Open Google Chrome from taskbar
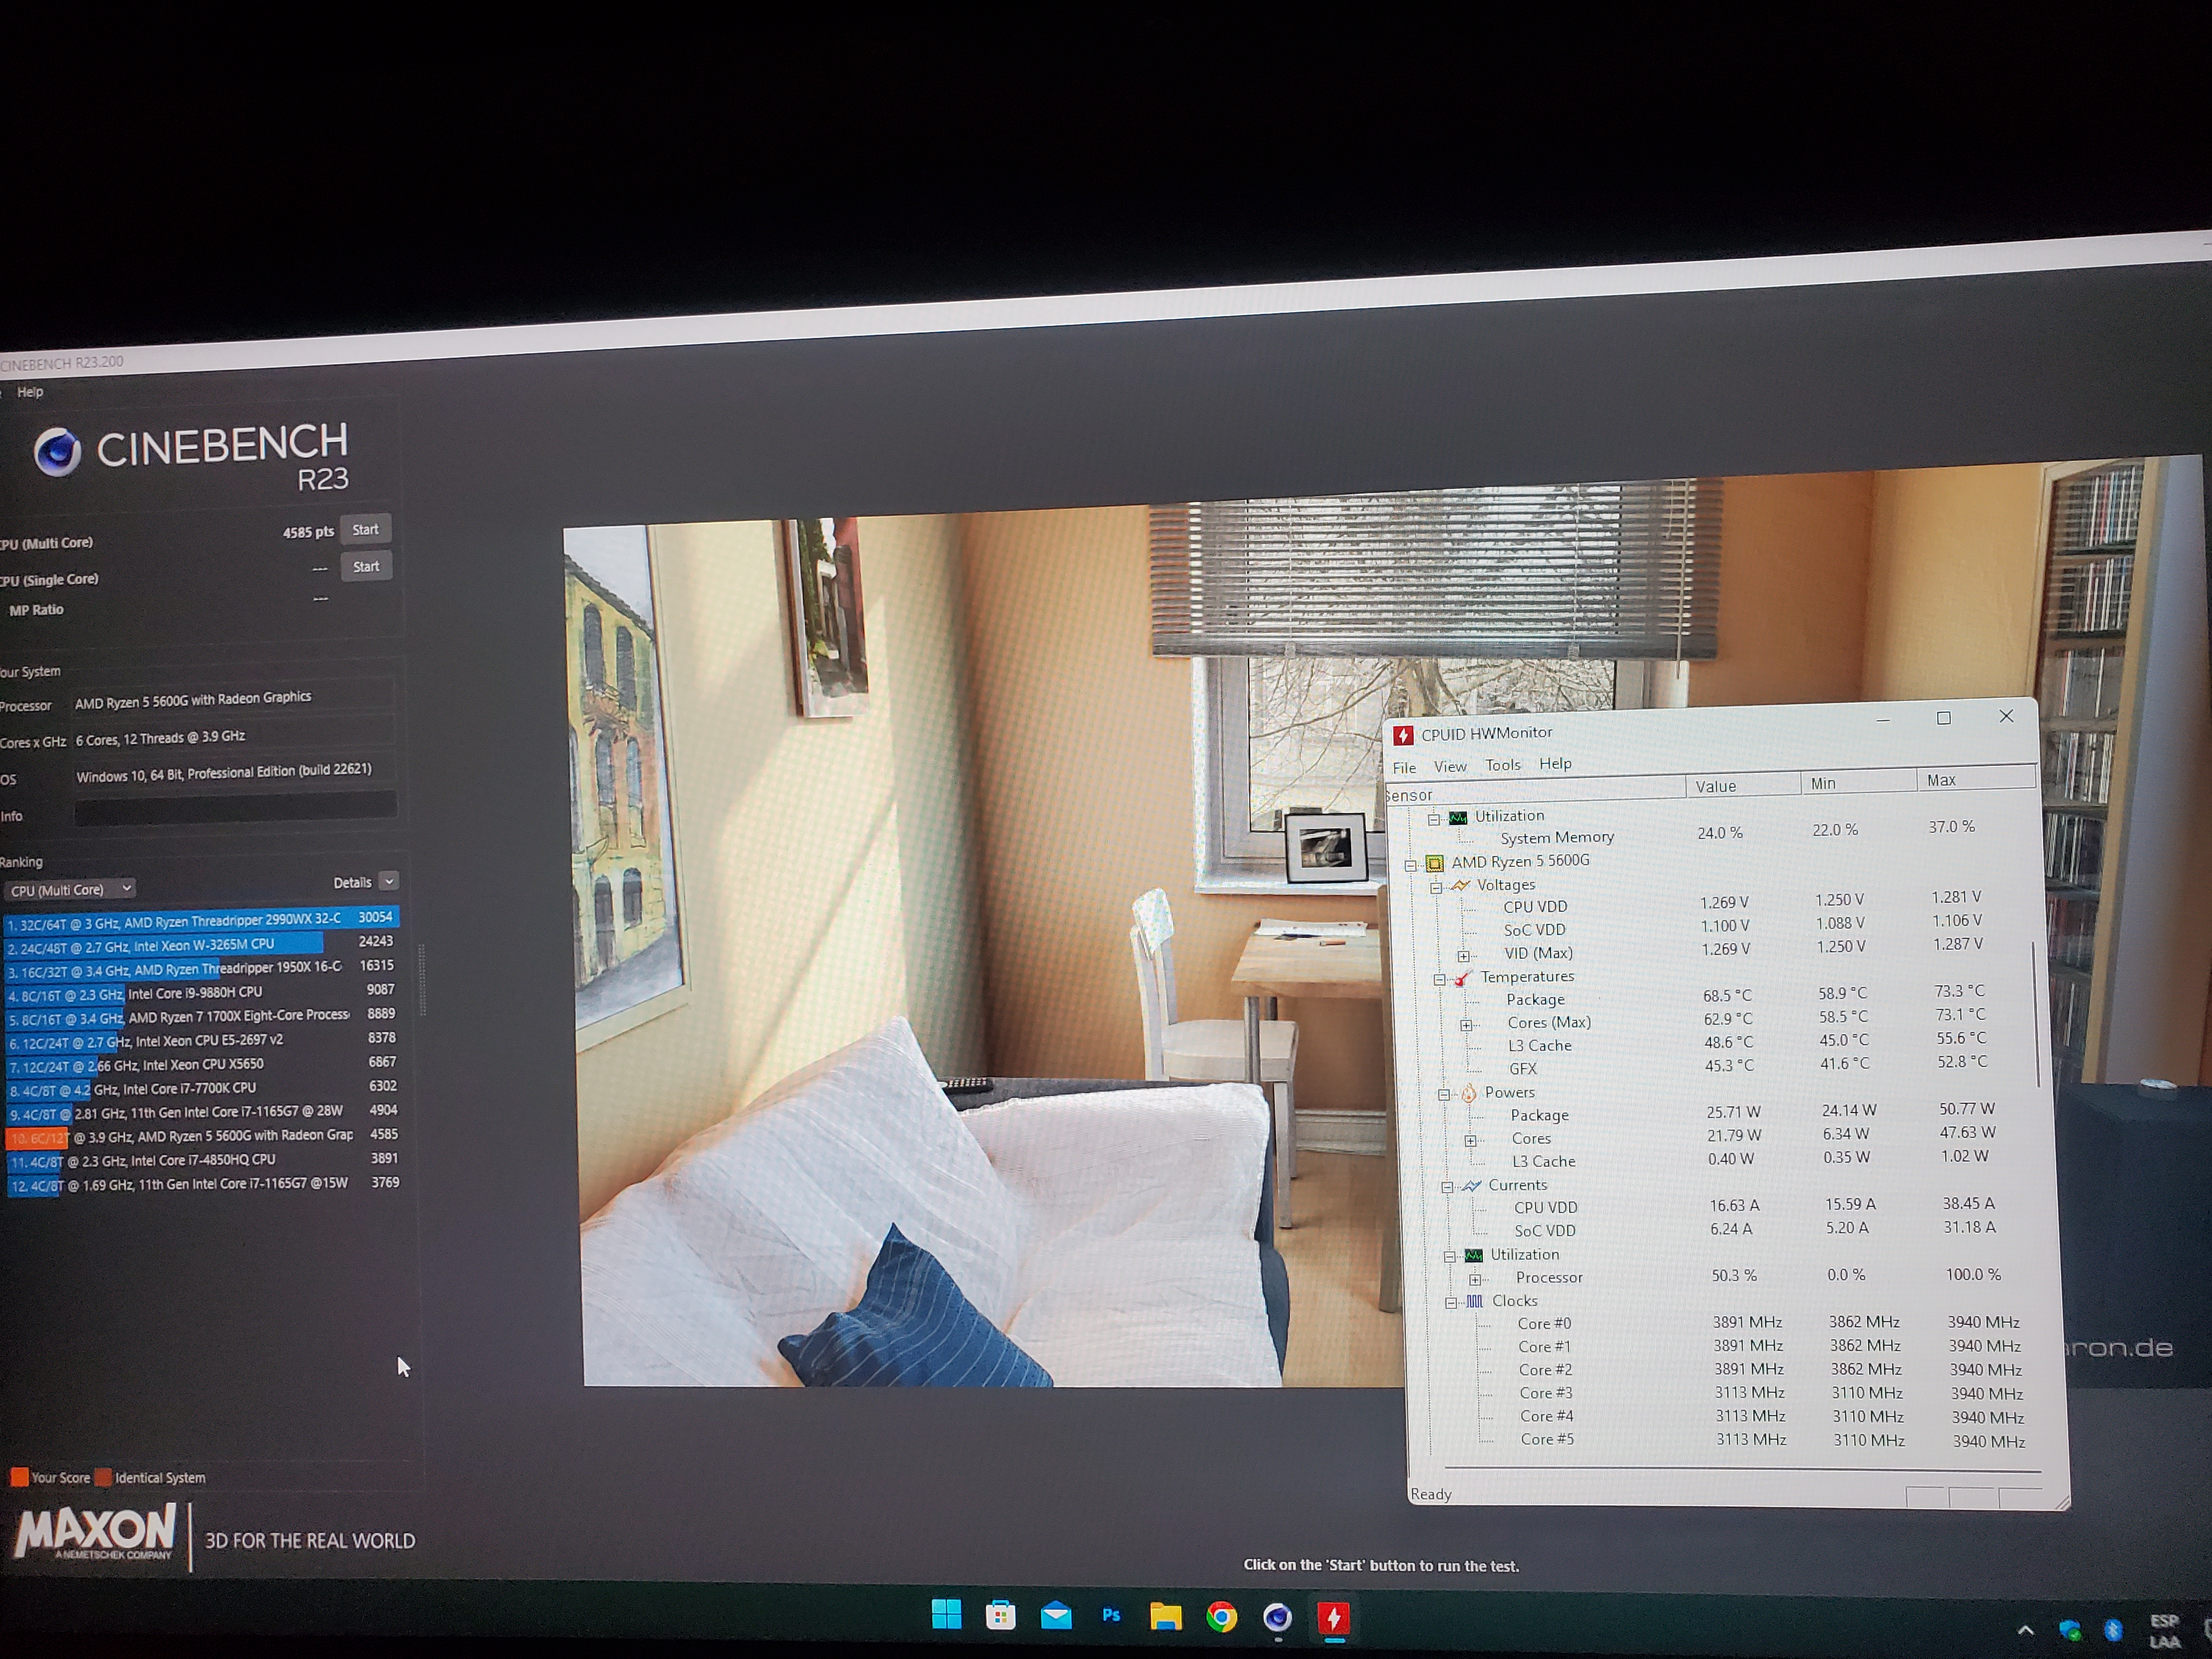 click(x=1221, y=1617)
